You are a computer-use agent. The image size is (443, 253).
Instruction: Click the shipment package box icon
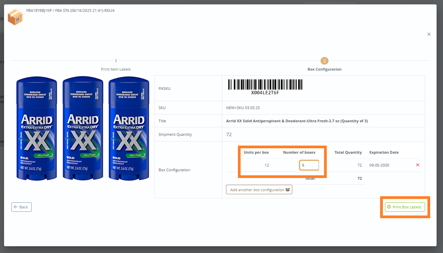(16, 17)
